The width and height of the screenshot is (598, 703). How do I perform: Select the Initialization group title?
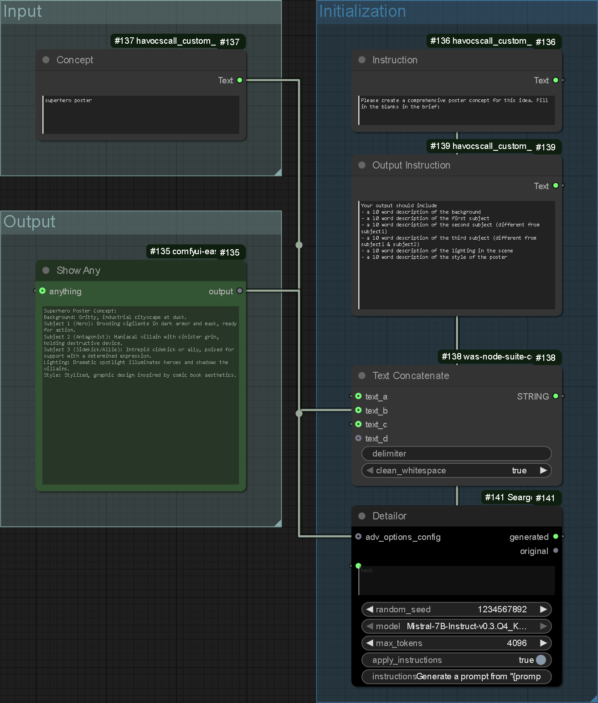coord(362,11)
